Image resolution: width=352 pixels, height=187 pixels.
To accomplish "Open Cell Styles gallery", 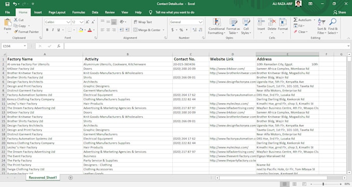I will click(246, 26).
